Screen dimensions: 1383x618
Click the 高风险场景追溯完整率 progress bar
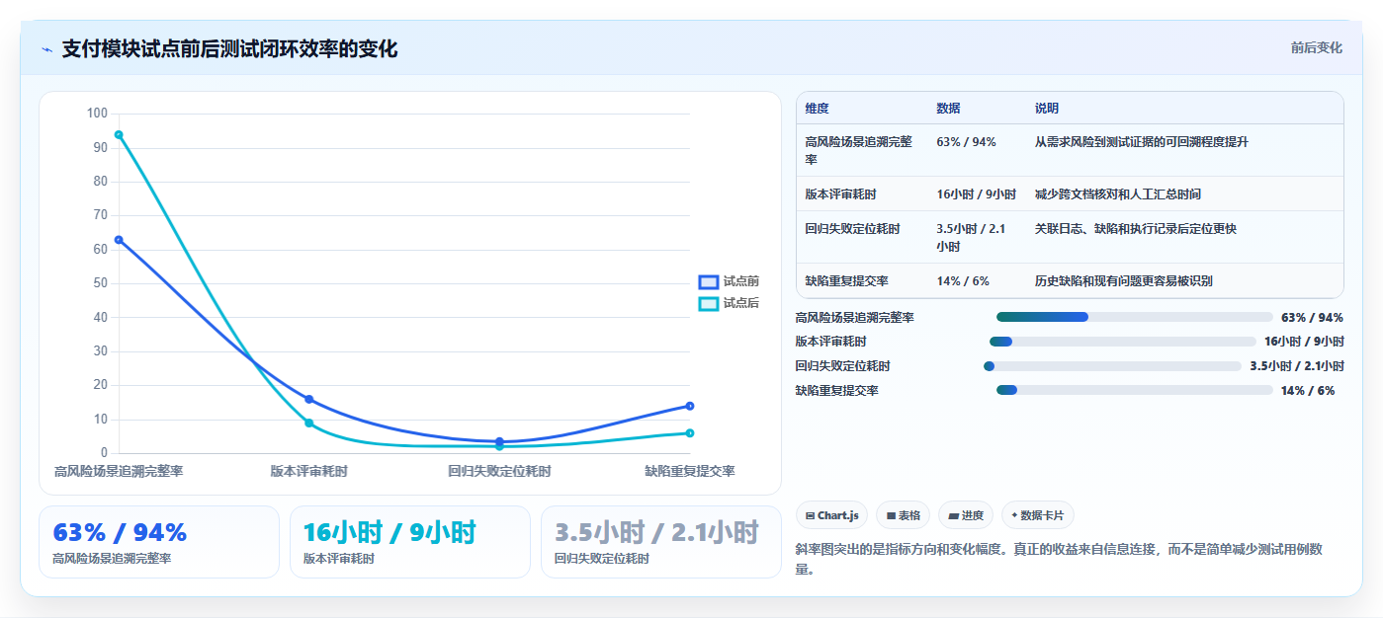coord(1134,317)
